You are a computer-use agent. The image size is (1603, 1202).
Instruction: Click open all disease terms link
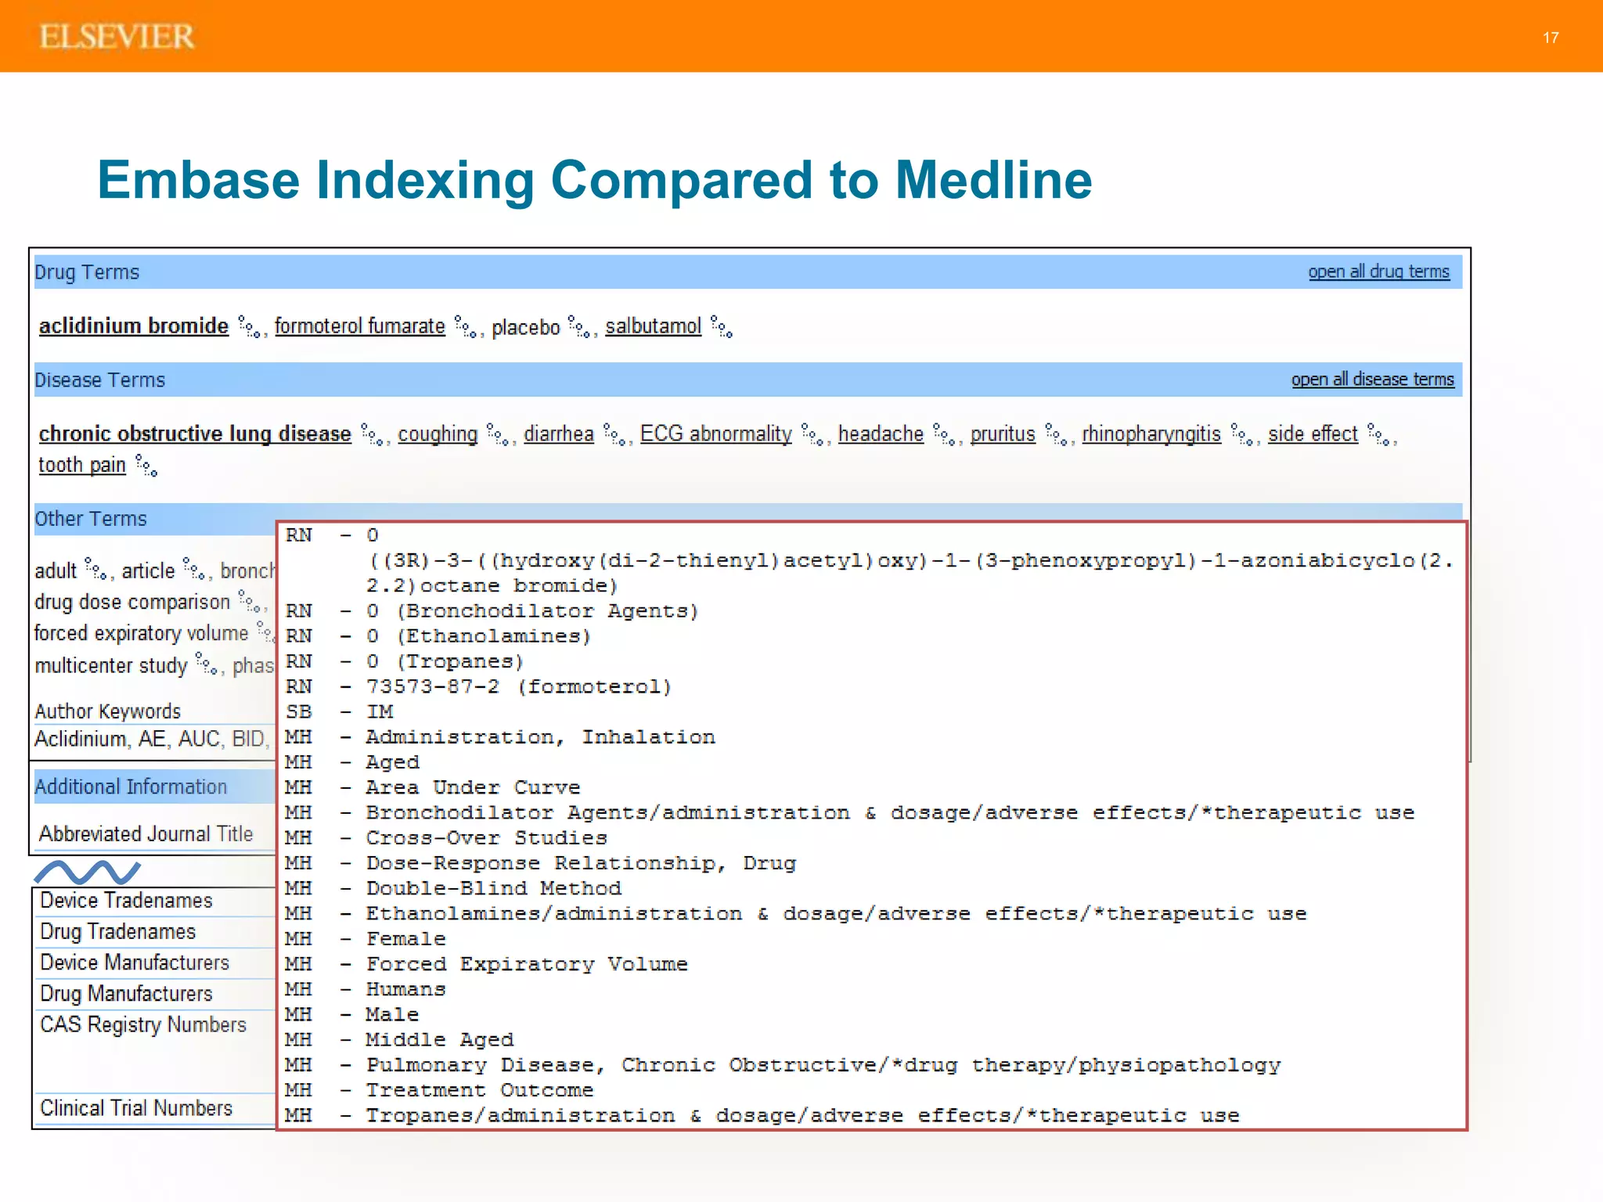tap(1373, 380)
